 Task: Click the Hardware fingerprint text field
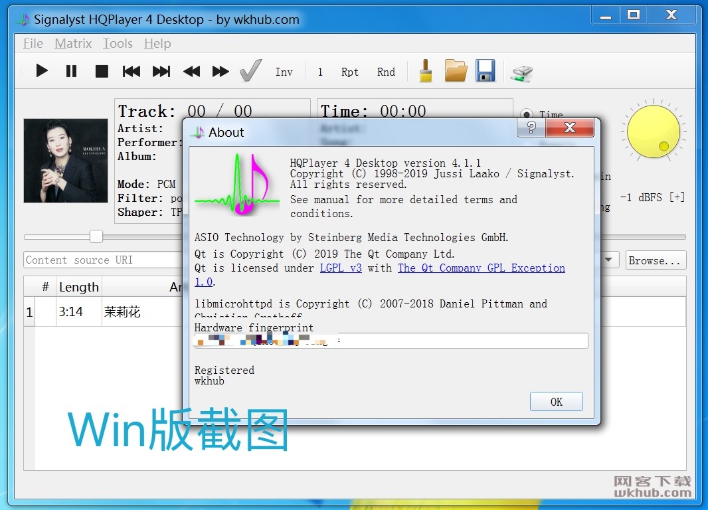click(391, 340)
